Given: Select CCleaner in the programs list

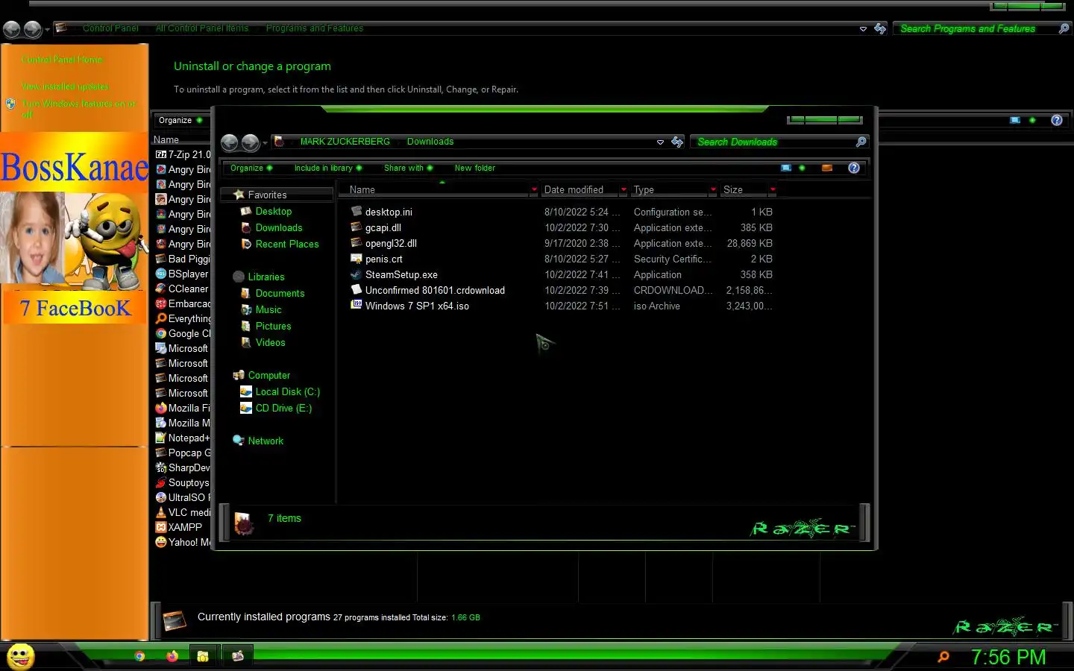Looking at the screenshot, I should [182, 289].
